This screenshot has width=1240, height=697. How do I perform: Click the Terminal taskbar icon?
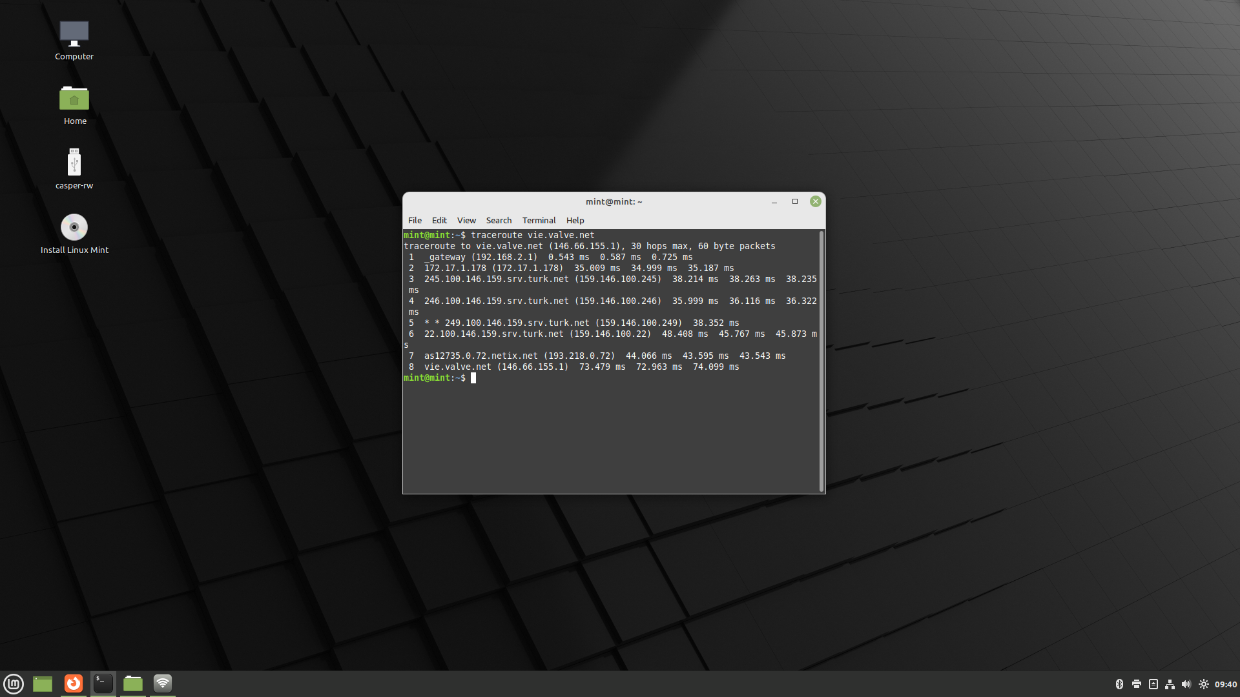(x=103, y=683)
